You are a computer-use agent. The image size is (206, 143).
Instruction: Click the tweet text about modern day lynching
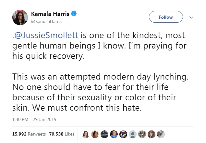tap(97, 87)
